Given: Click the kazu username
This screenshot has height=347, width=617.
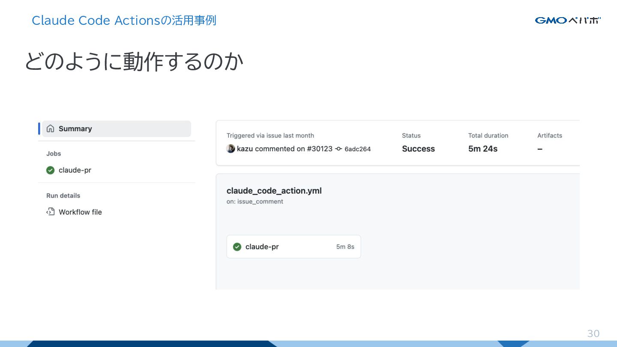Looking at the screenshot, I should coord(245,149).
